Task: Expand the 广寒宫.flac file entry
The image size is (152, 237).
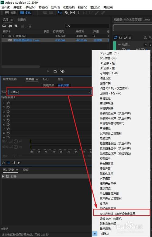Action: 4,36
